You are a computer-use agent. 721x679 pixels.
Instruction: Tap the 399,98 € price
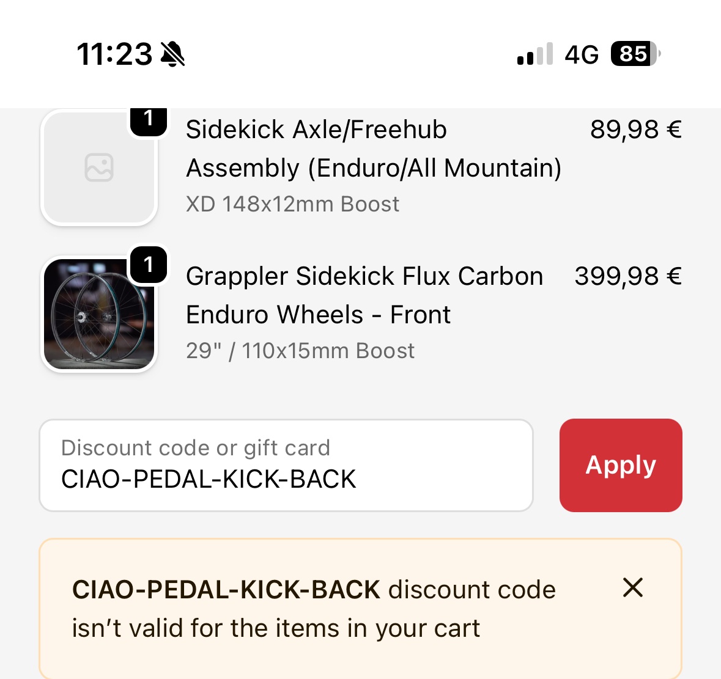tap(627, 276)
